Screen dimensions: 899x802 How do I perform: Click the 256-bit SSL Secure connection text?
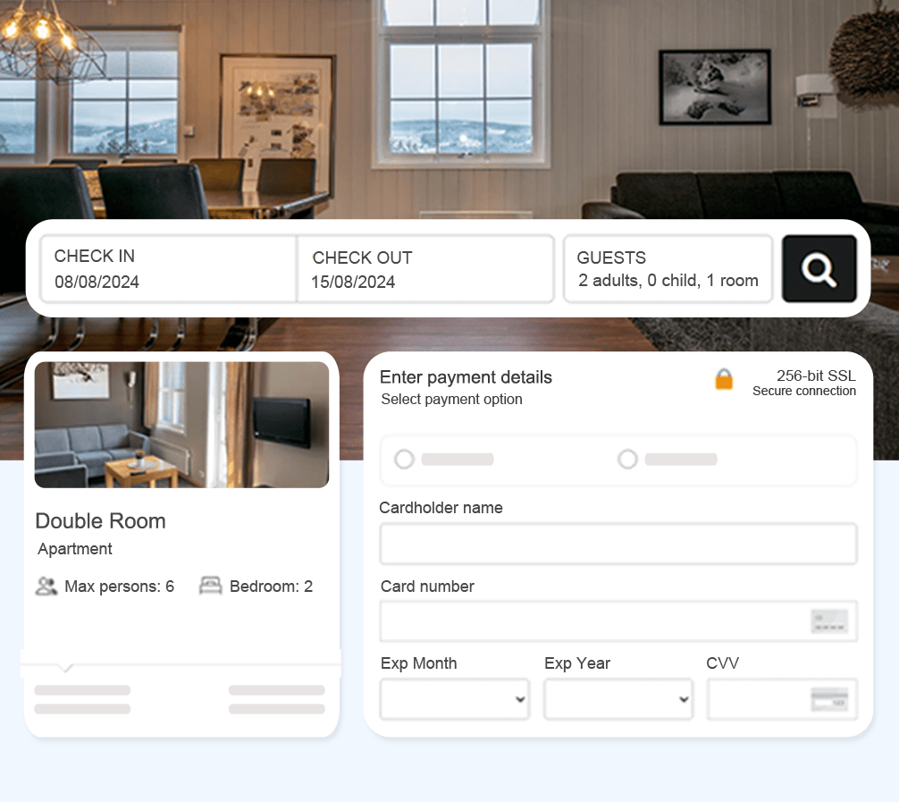point(803,383)
